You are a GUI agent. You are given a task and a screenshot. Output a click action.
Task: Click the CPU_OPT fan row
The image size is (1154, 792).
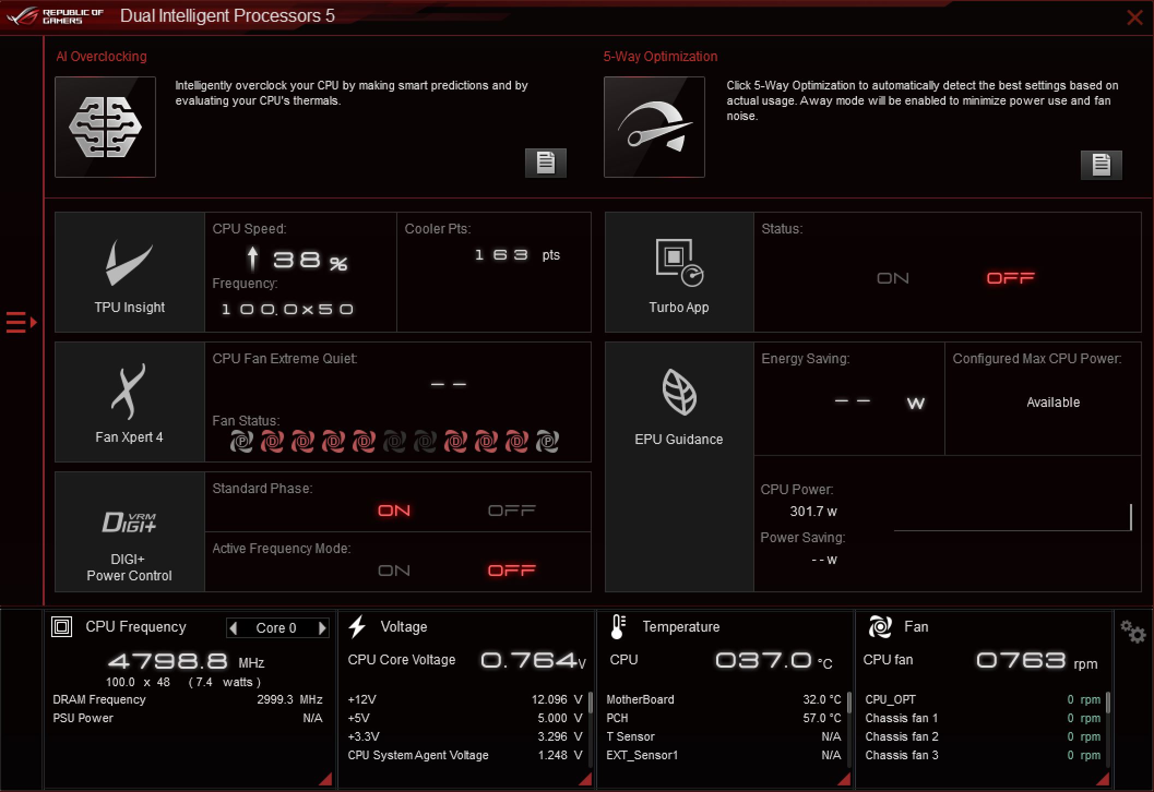click(x=983, y=700)
